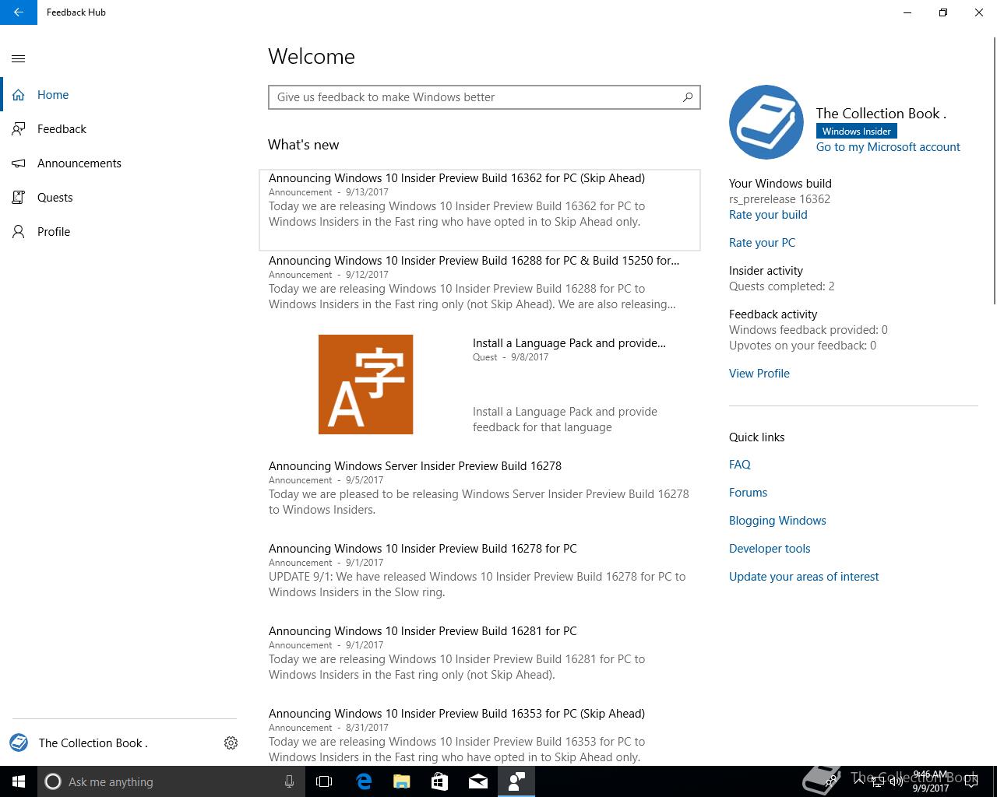Open the Forums quick link
This screenshot has height=797, width=997.
click(x=748, y=493)
